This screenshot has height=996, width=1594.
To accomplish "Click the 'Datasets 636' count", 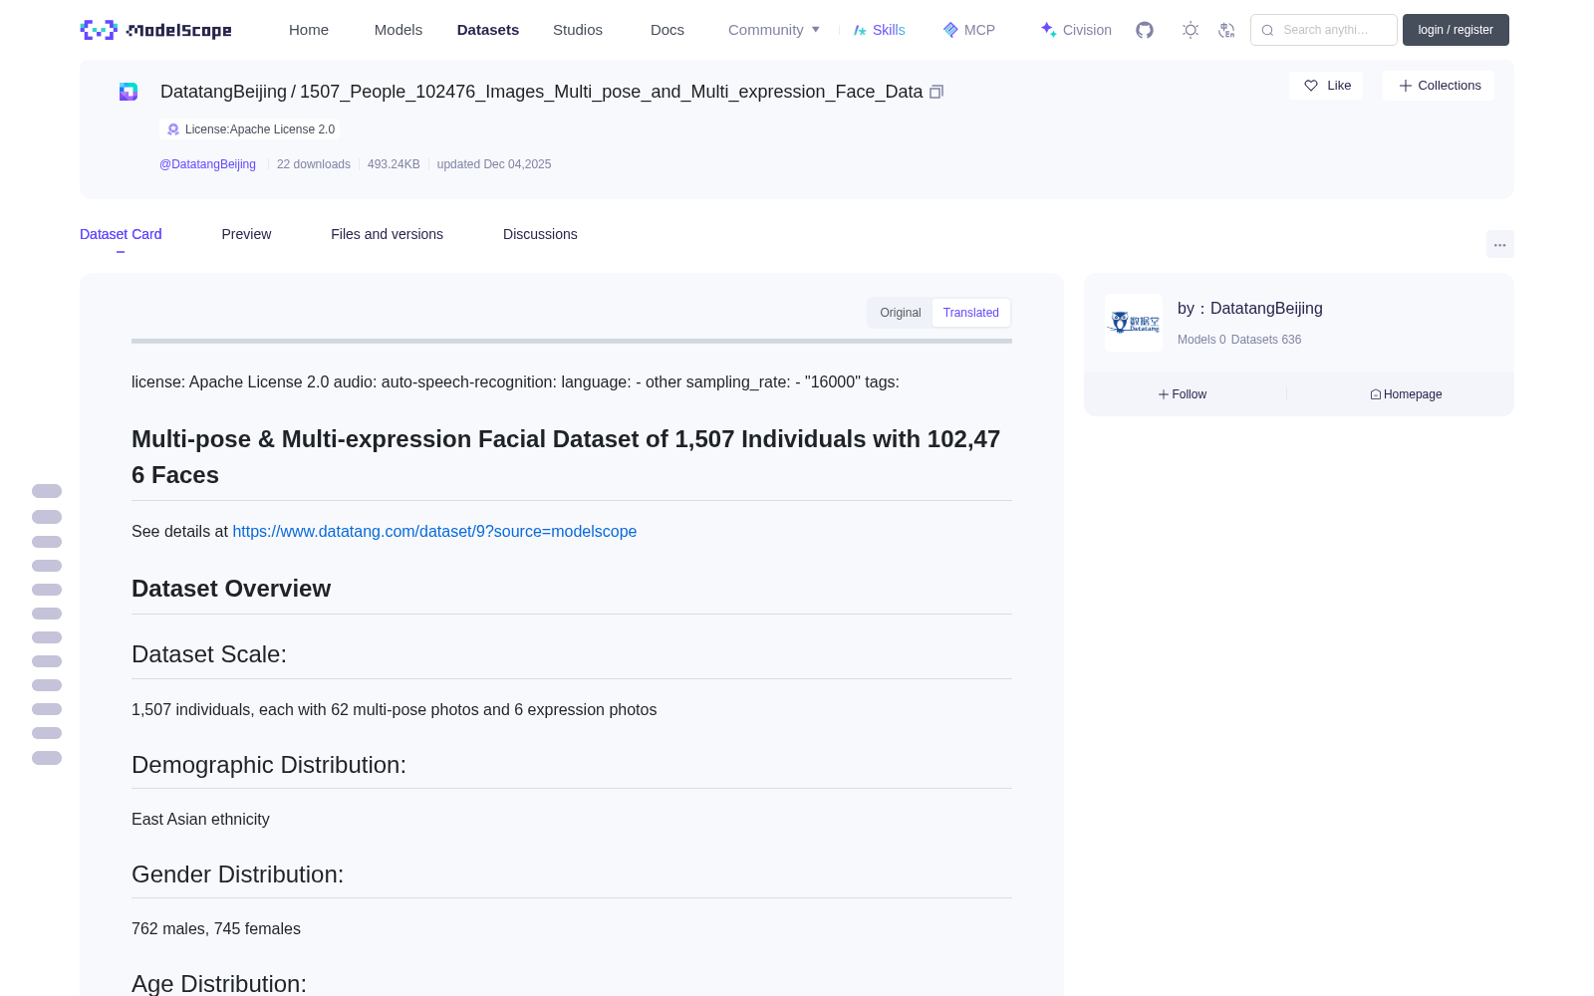I will click(x=1266, y=340).
